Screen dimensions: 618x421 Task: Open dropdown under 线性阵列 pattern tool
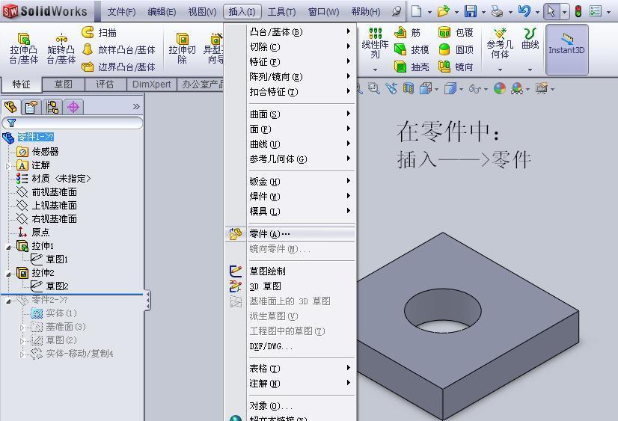(375, 70)
